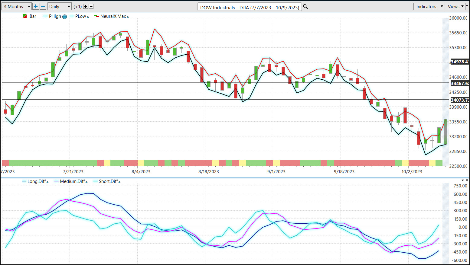Click the 9/1/2023 date axis label
The width and height of the screenshot is (470, 265).
coord(276,172)
